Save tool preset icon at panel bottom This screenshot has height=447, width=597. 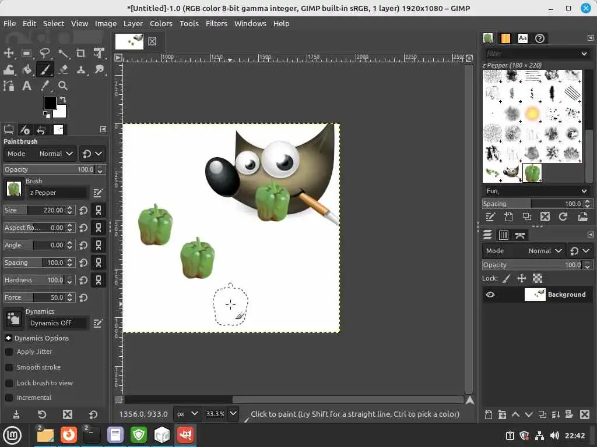coord(16,414)
